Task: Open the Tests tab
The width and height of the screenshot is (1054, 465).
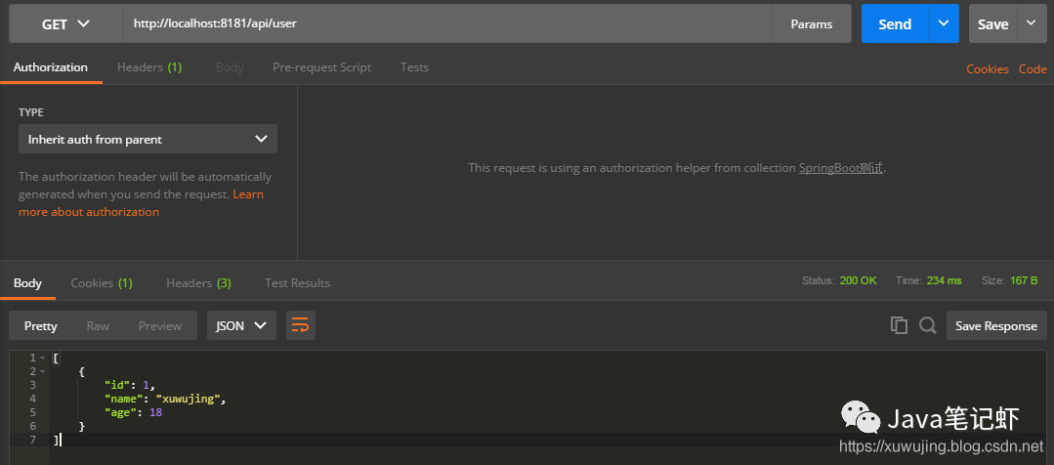Action: coord(414,67)
